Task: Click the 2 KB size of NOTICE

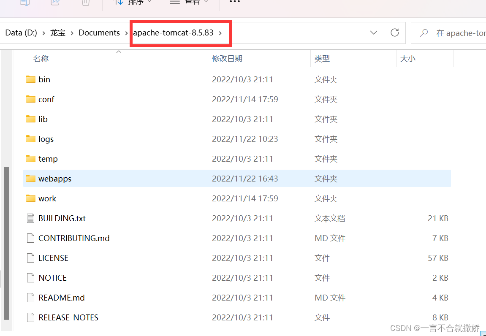Action: point(440,278)
